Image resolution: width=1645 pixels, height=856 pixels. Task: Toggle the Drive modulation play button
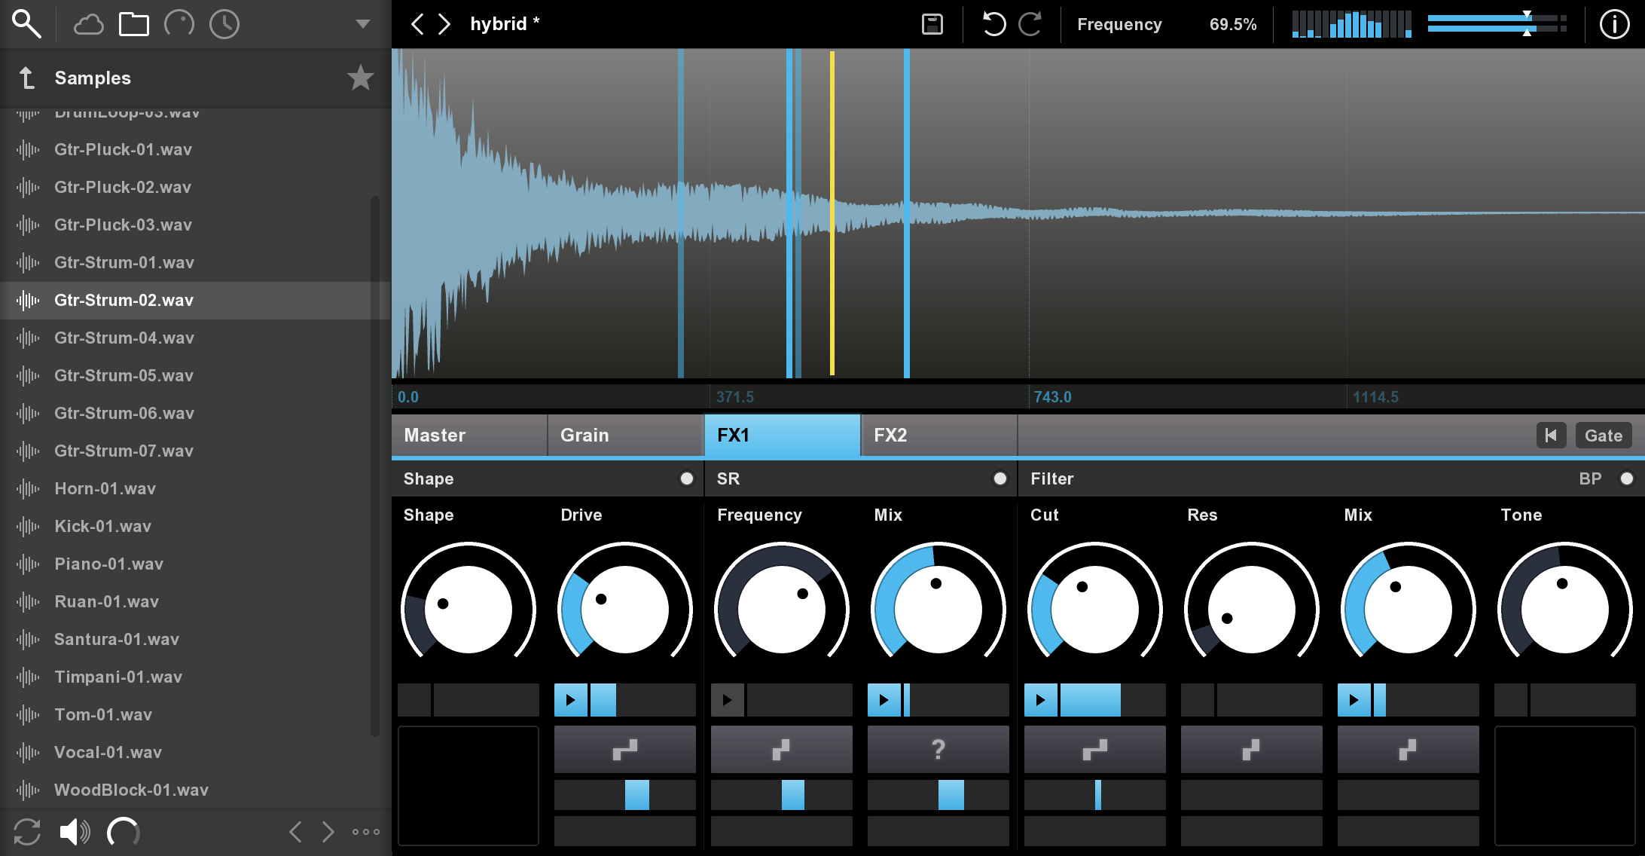[x=571, y=700]
